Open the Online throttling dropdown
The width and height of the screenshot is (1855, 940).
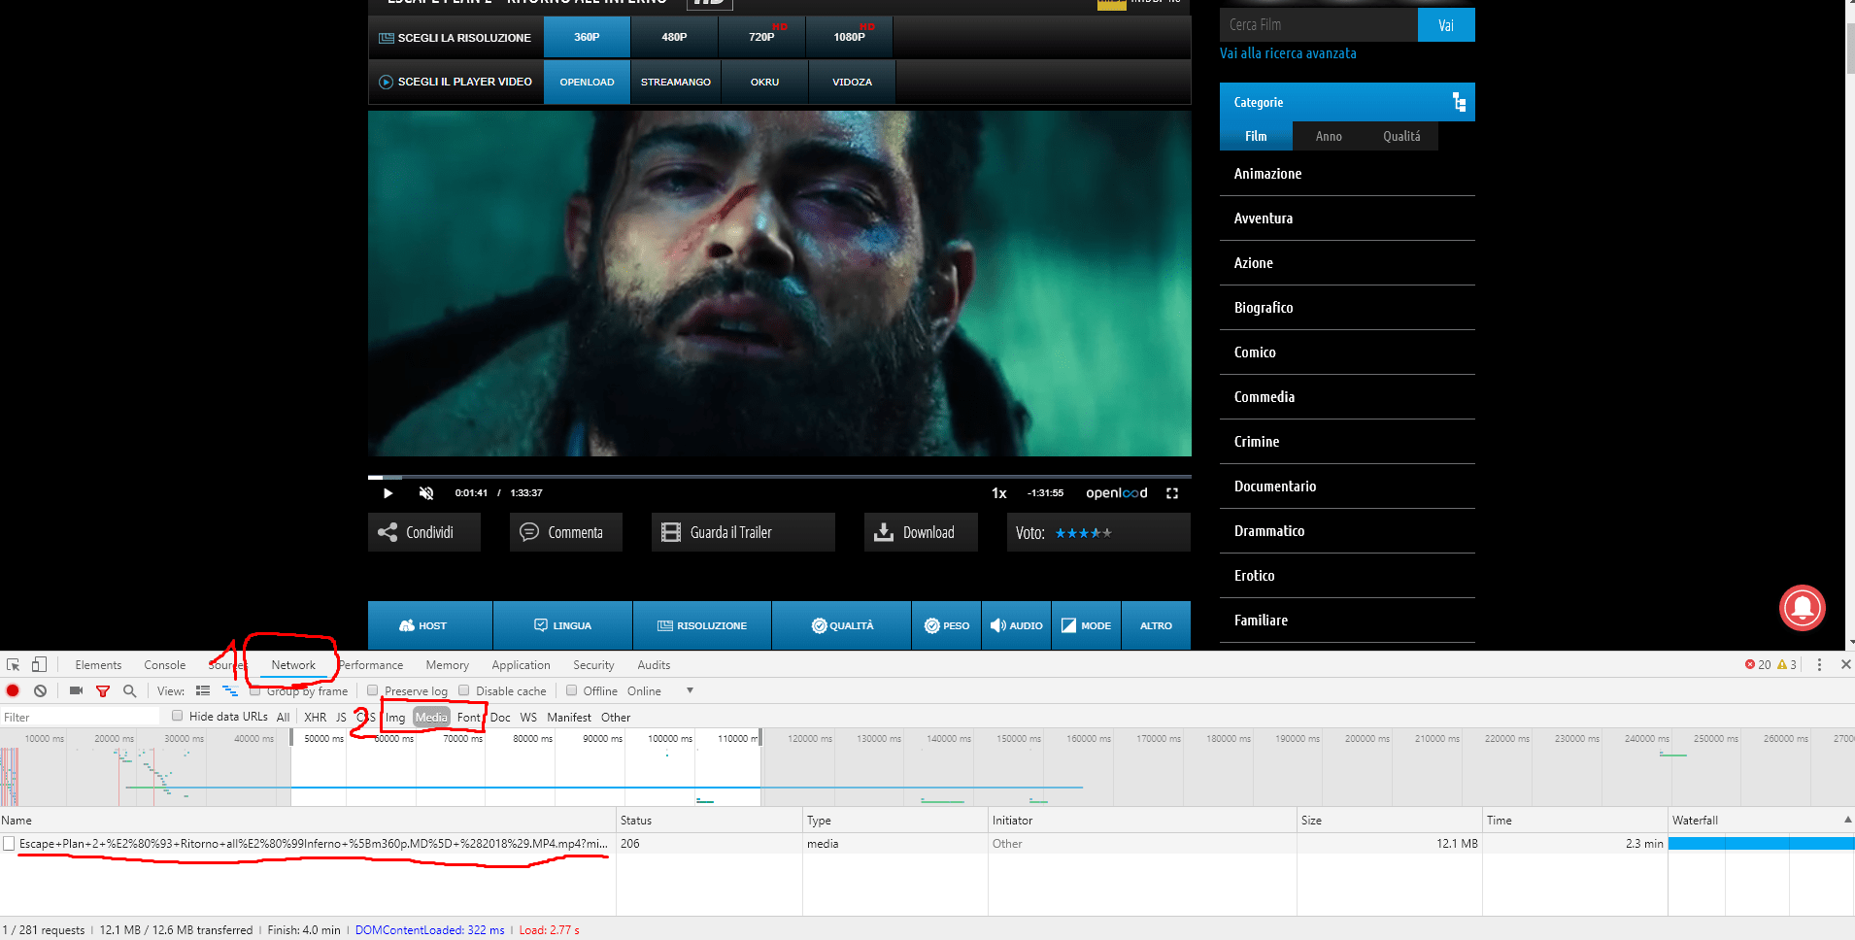[660, 691]
